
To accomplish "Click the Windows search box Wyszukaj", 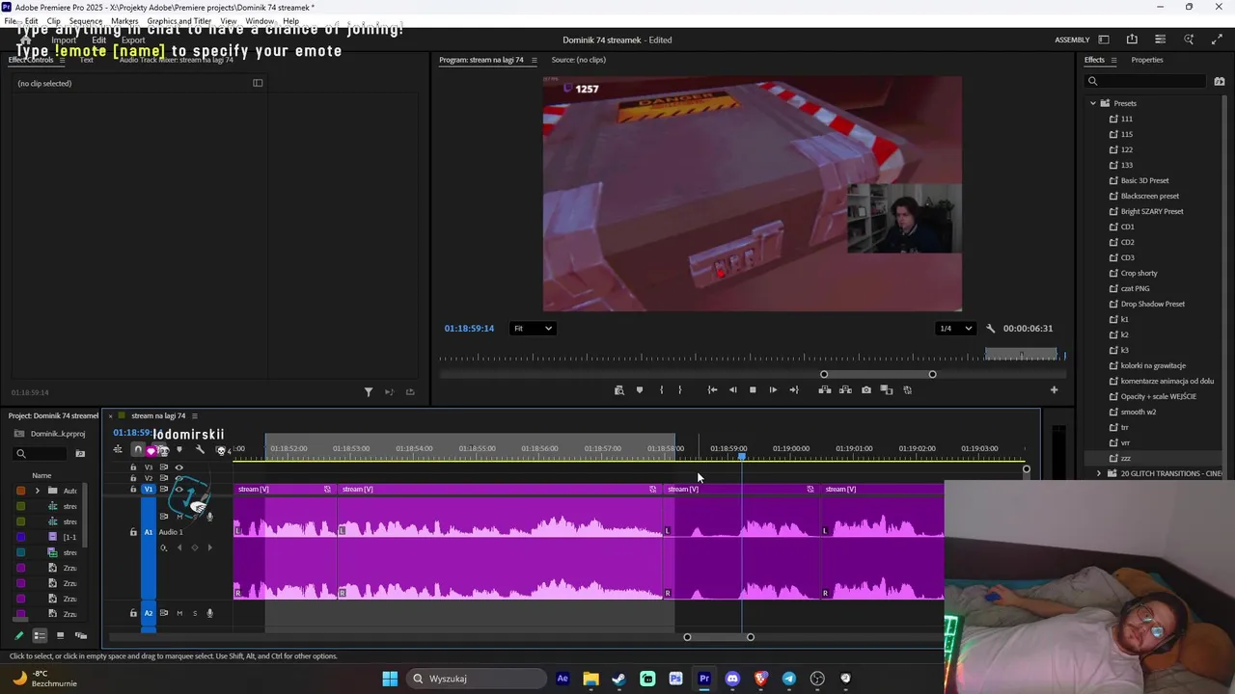I will (x=477, y=679).
